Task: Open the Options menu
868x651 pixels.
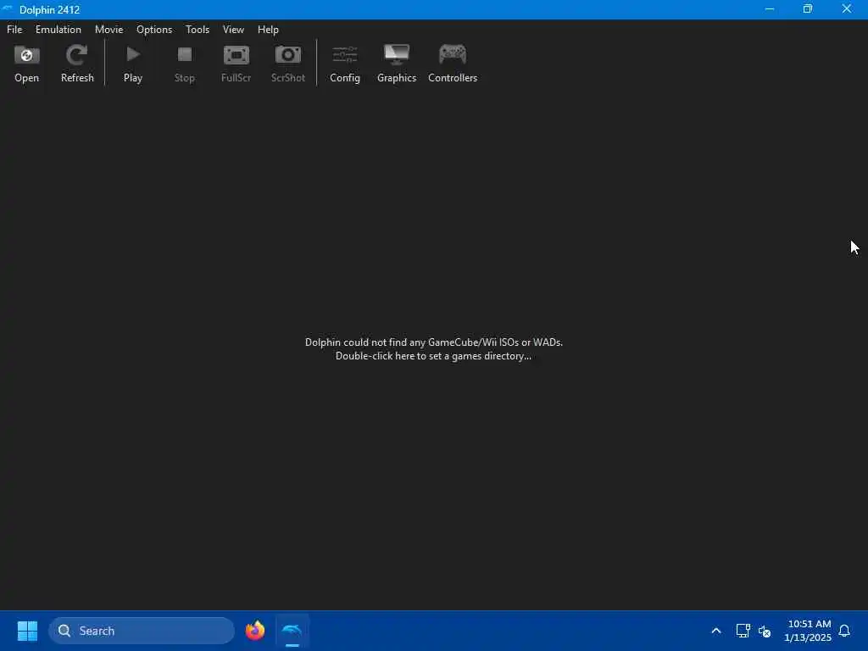Action: (154, 30)
